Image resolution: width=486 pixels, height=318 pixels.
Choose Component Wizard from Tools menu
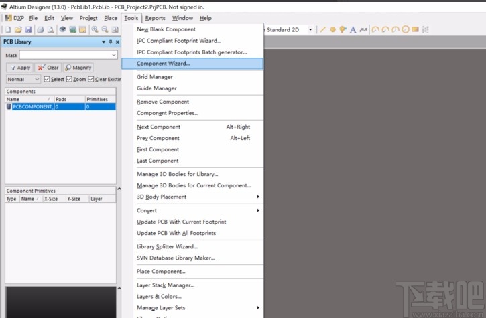[x=164, y=64]
